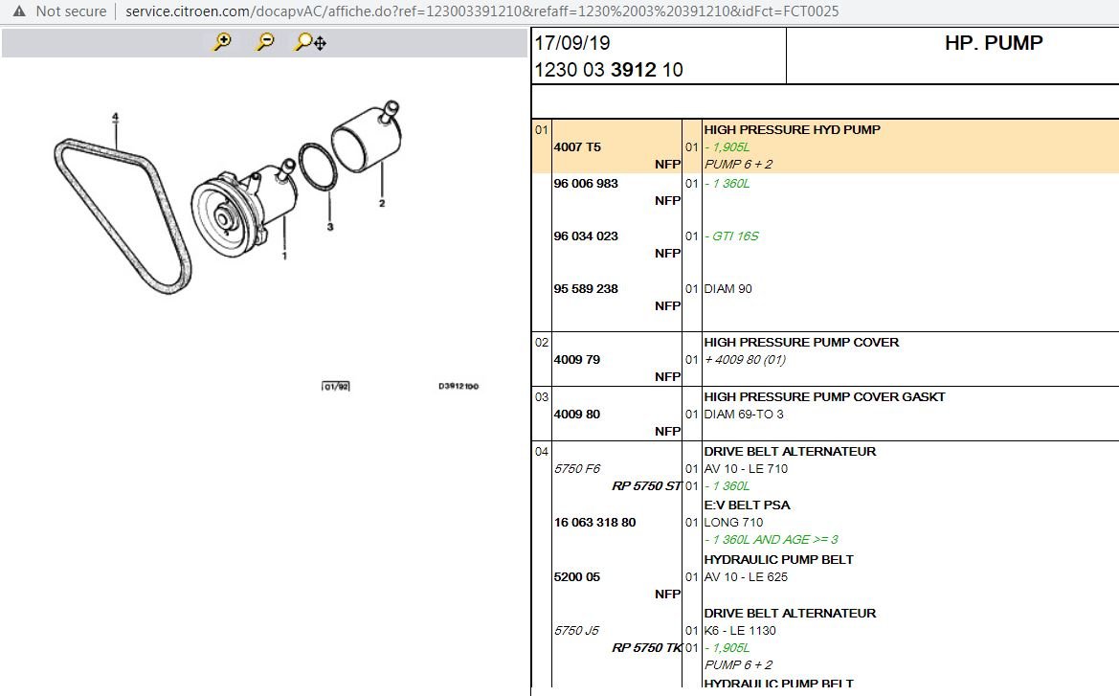The image size is (1119, 696).
Task: Click callout number 1 under the pump
Action: click(284, 256)
